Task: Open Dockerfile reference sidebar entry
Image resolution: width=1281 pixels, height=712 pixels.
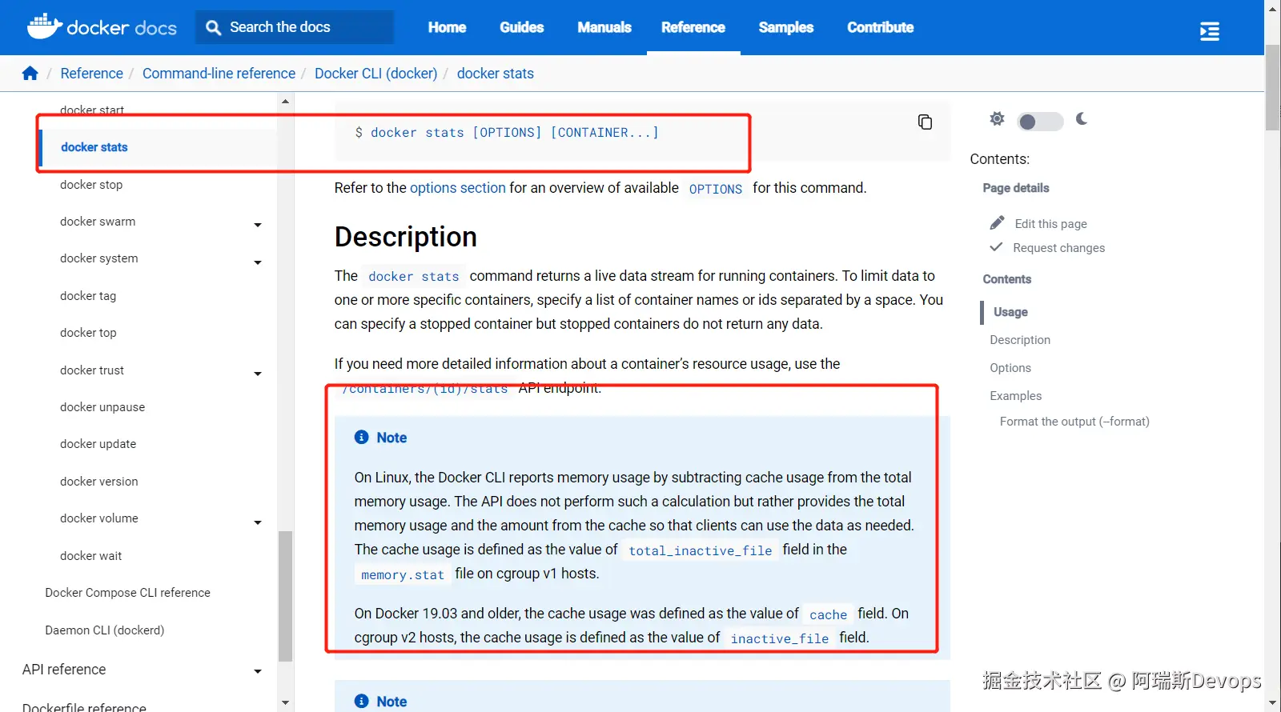Action: [84, 706]
